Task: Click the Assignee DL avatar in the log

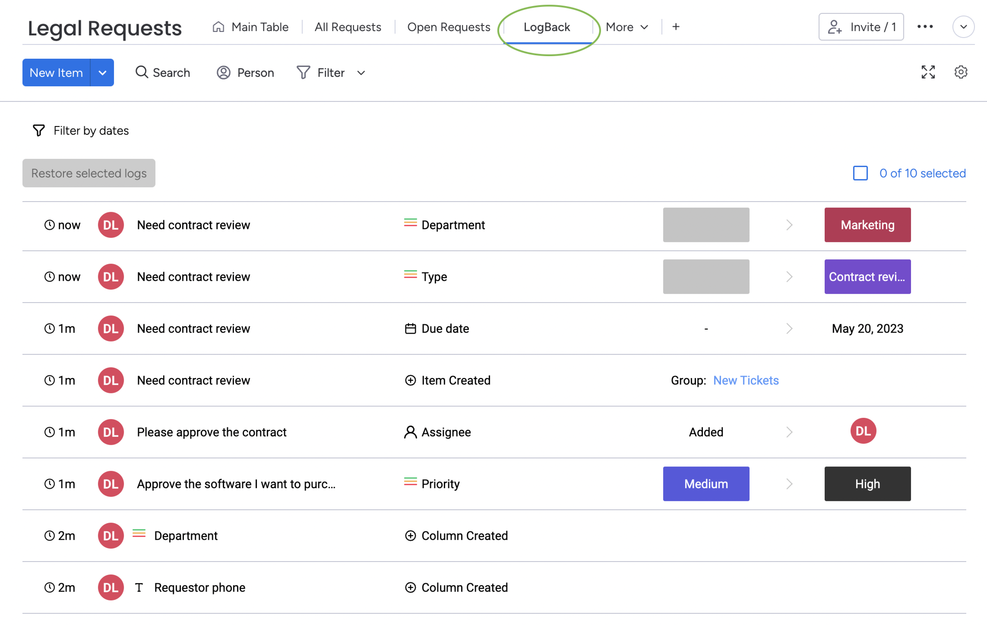Action: [863, 431]
